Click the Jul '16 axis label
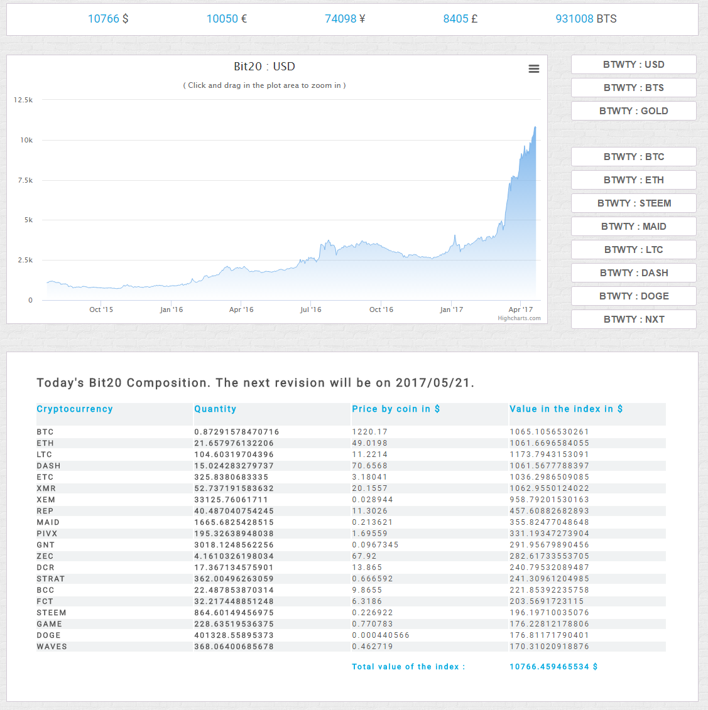This screenshot has width=708, height=710. pos(310,309)
